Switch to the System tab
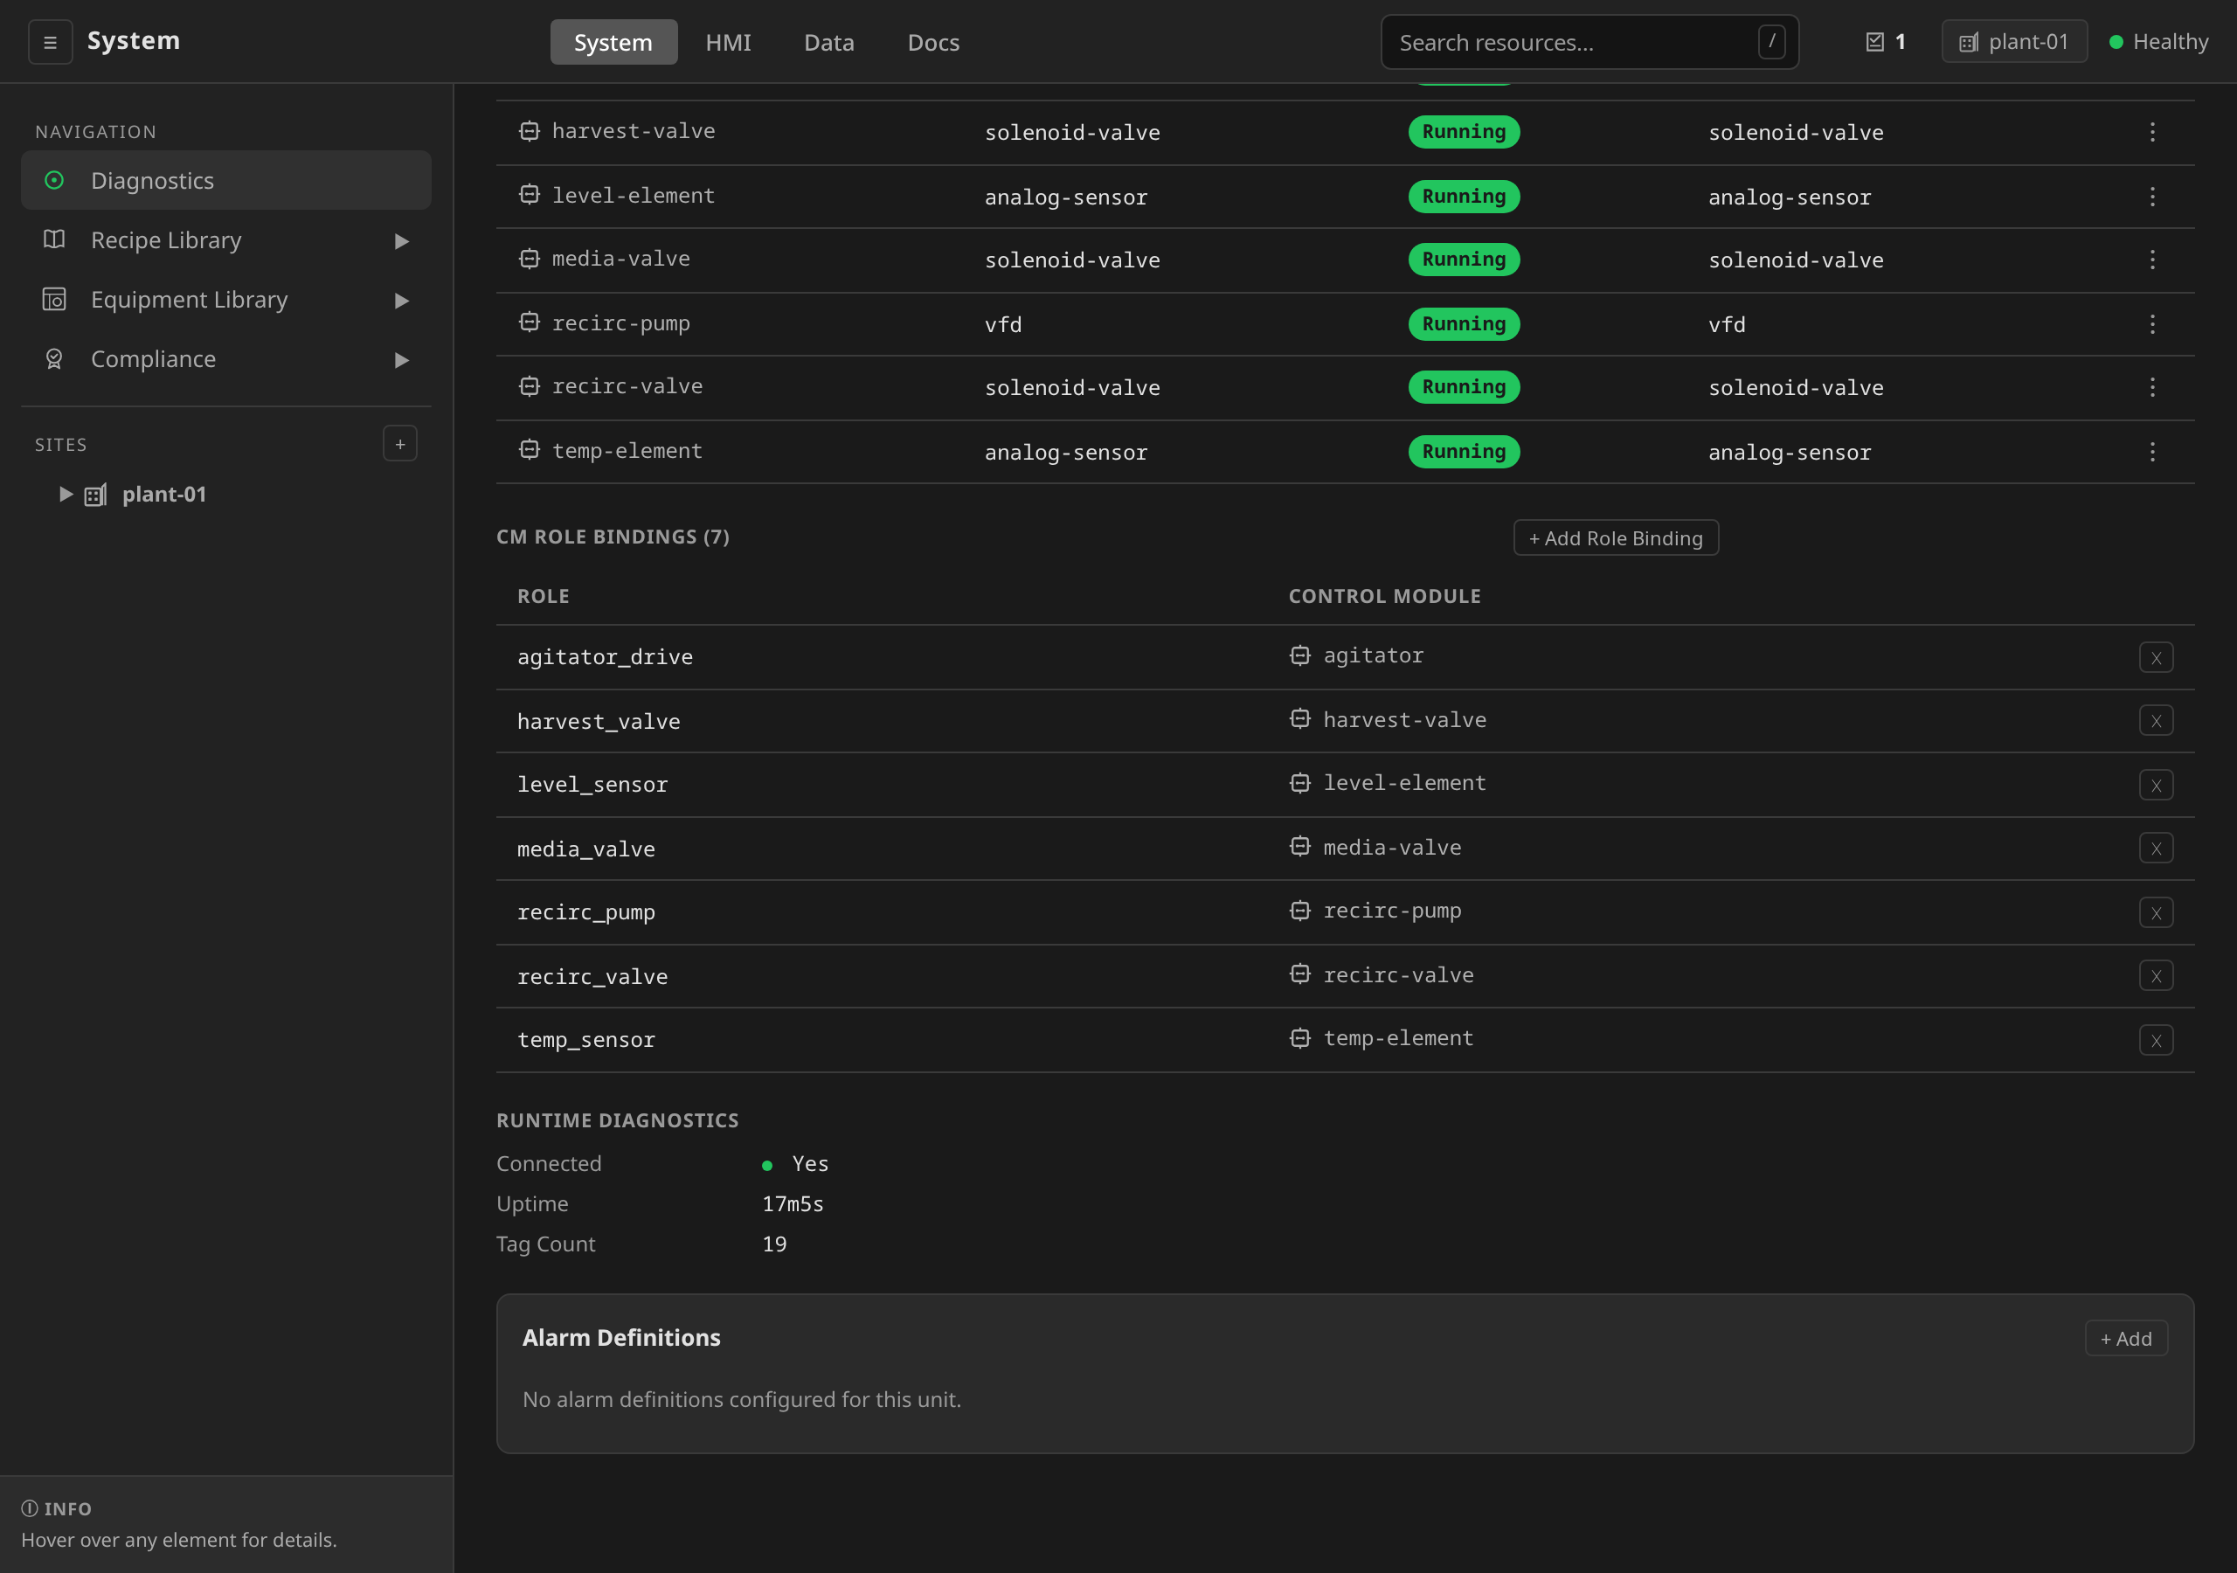 (x=613, y=42)
